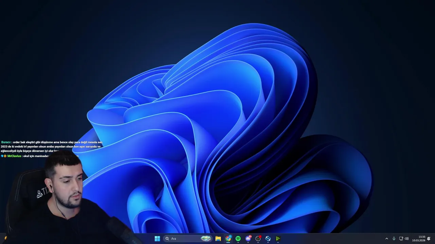Click the MrClavius username in chat overlay
This screenshot has height=244, width=435.
point(14,156)
